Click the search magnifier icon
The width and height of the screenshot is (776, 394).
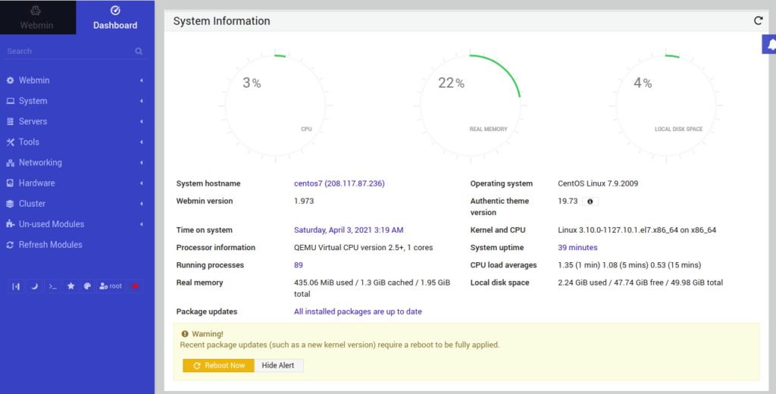click(139, 51)
